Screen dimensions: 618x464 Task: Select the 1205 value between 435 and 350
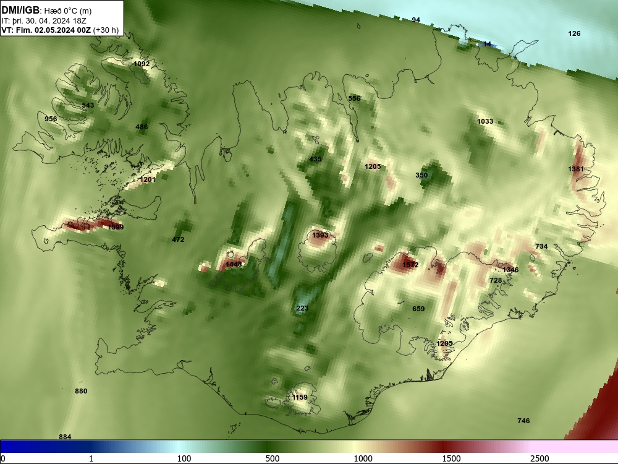(x=373, y=166)
